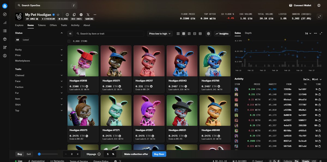The width and height of the screenshot is (327, 162).
Task: Copy the collection link via the copy icon
Action: [x=74, y=15]
